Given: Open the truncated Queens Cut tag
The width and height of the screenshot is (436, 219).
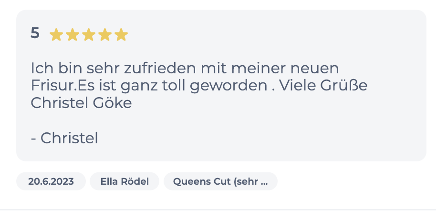Looking at the screenshot, I should click(220, 181).
